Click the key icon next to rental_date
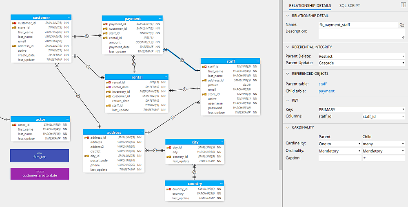408x207 pixels. pos(109,87)
